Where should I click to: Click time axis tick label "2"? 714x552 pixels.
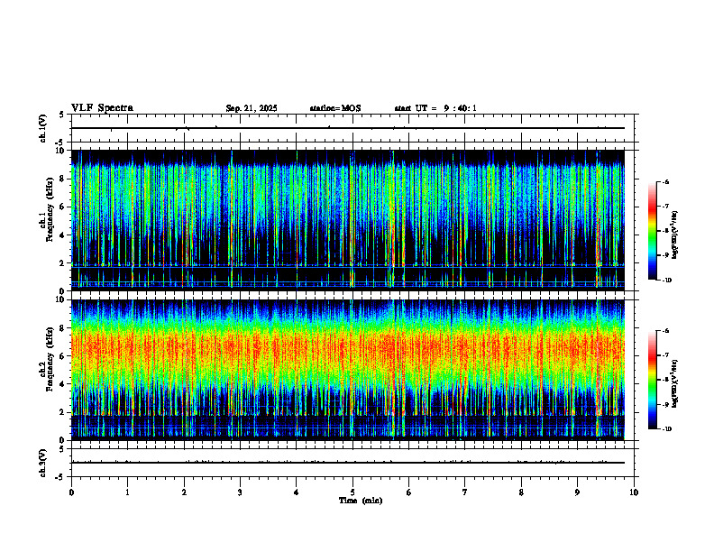[184, 492]
